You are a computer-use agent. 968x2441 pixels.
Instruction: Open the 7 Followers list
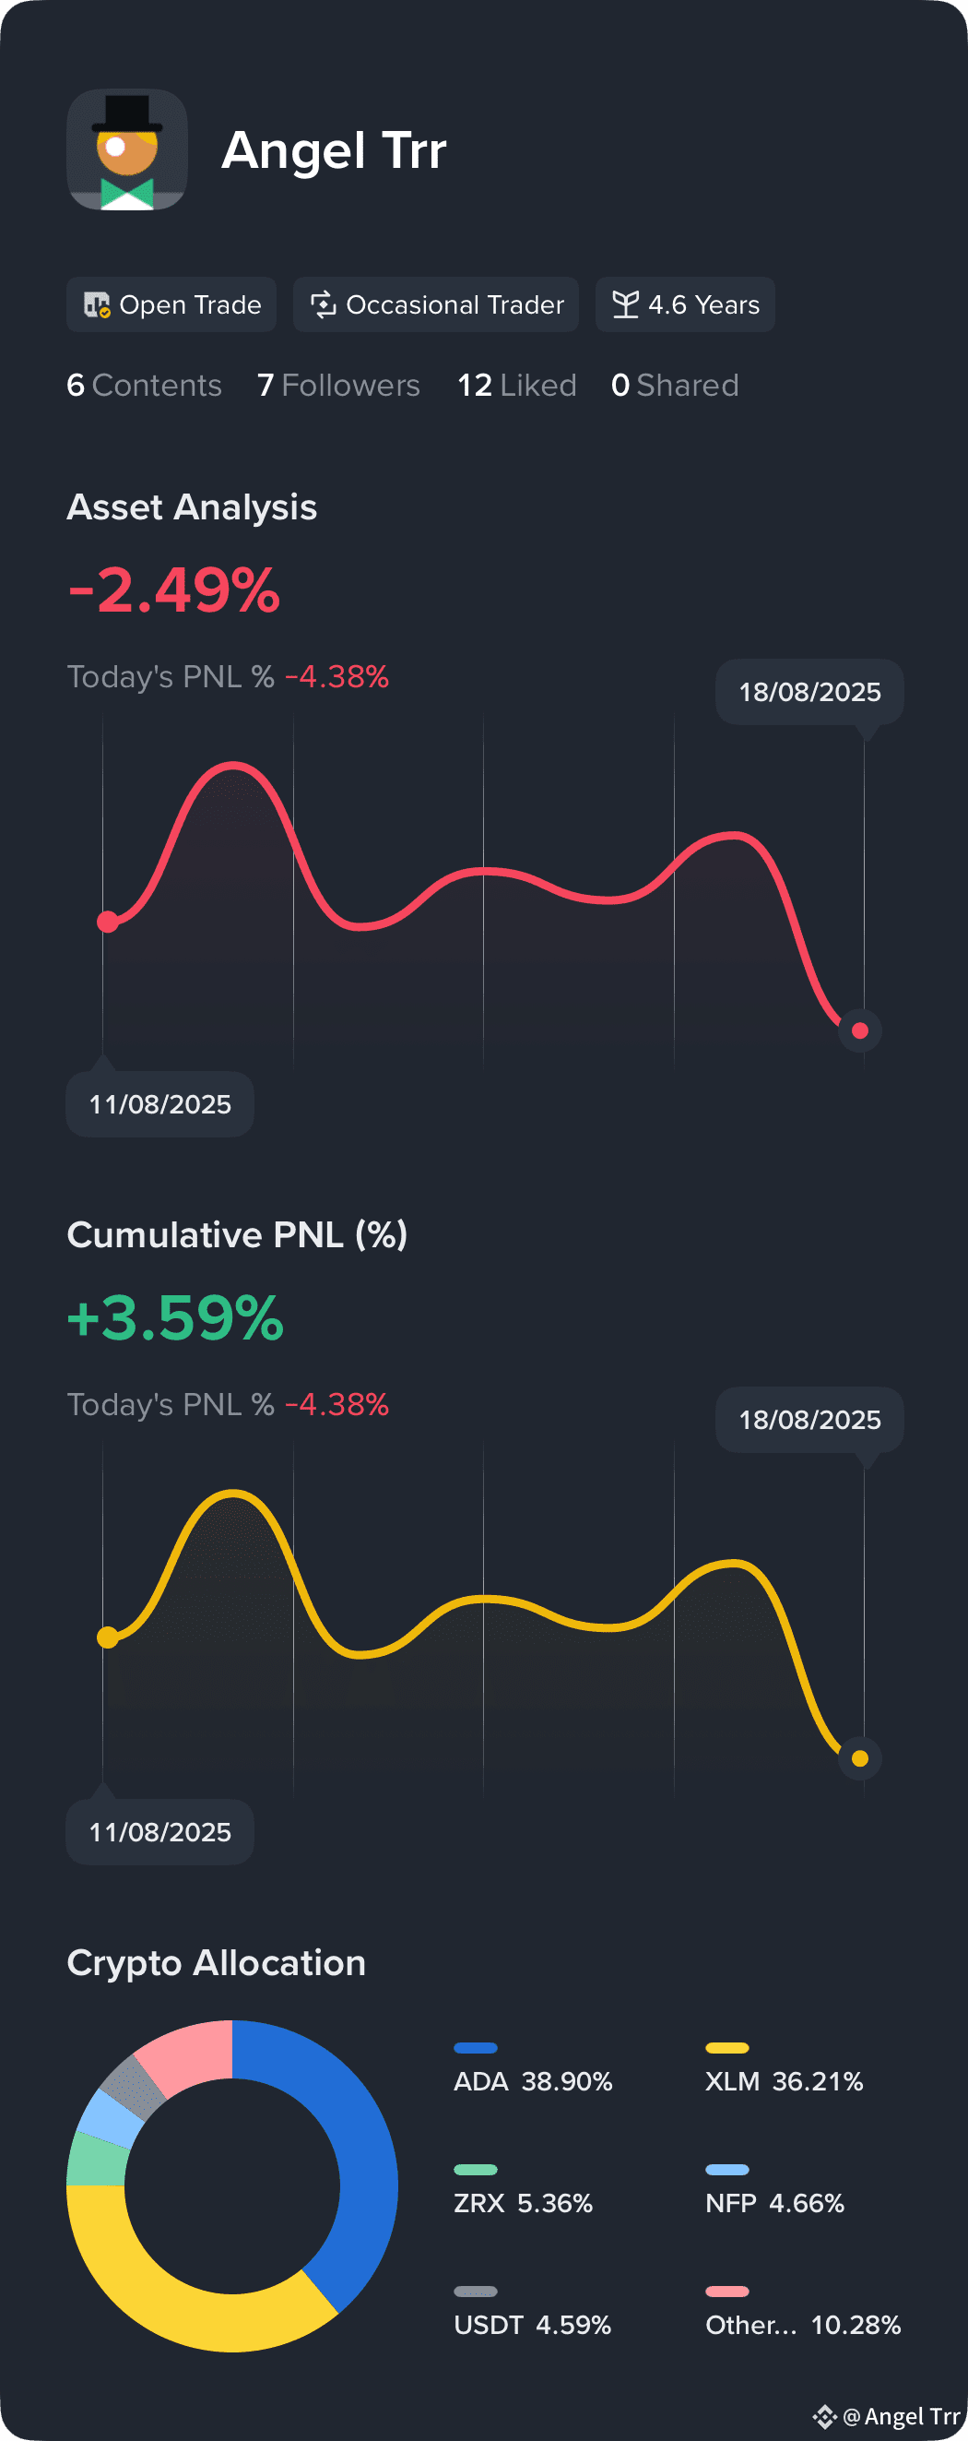[338, 385]
